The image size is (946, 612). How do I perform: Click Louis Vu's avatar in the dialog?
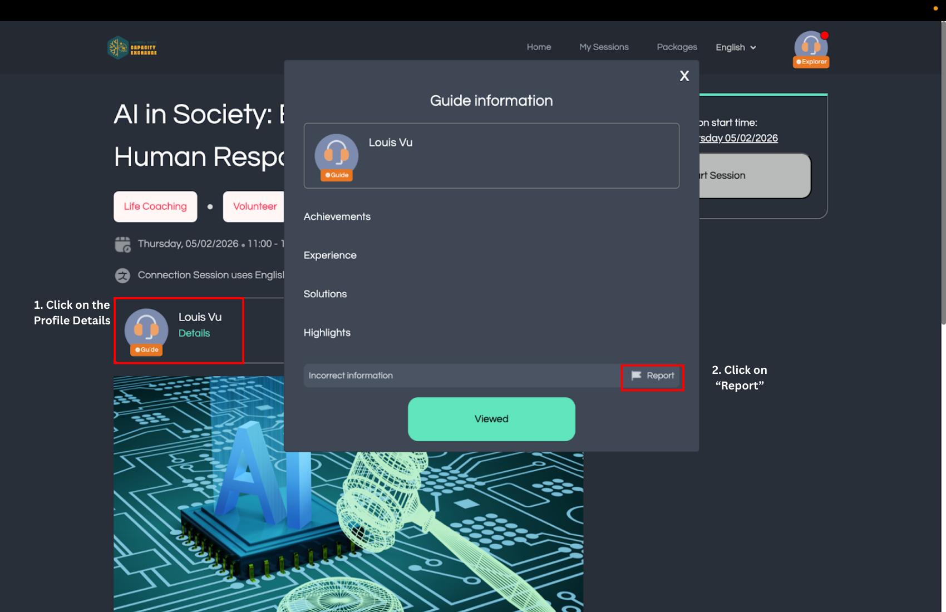point(337,155)
